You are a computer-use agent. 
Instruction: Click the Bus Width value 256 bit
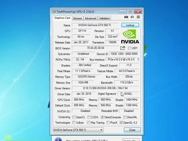pos(129,76)
